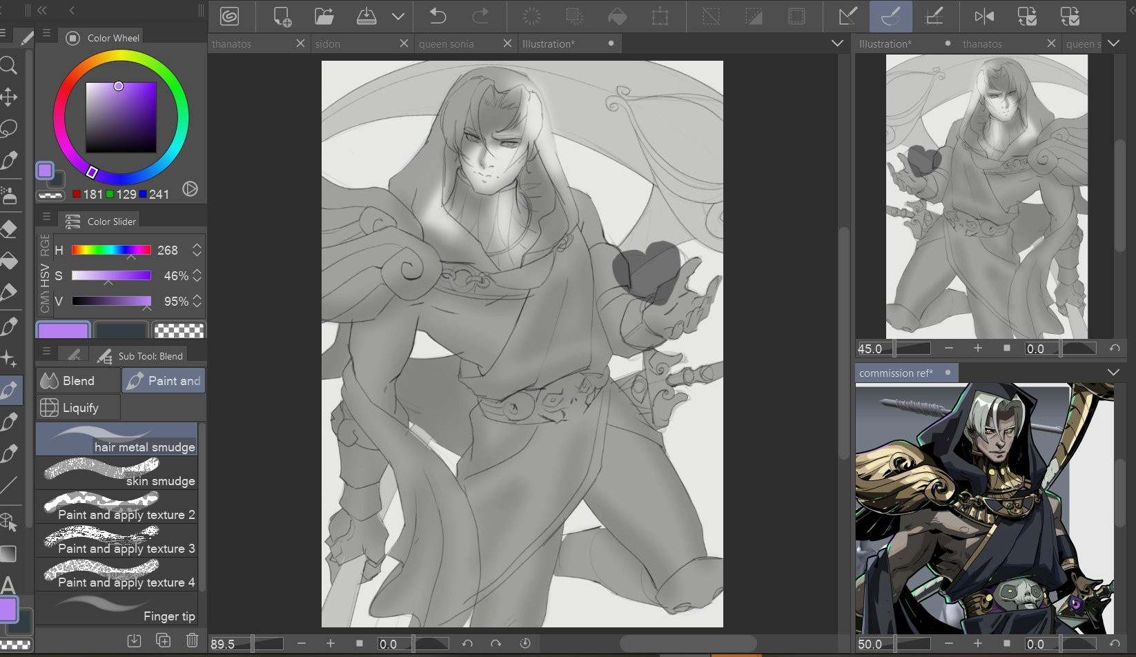Open Sub Tool panel menu
This screenshot has height=657, width=1136.
pyautogui.click(x=46, y=351)
